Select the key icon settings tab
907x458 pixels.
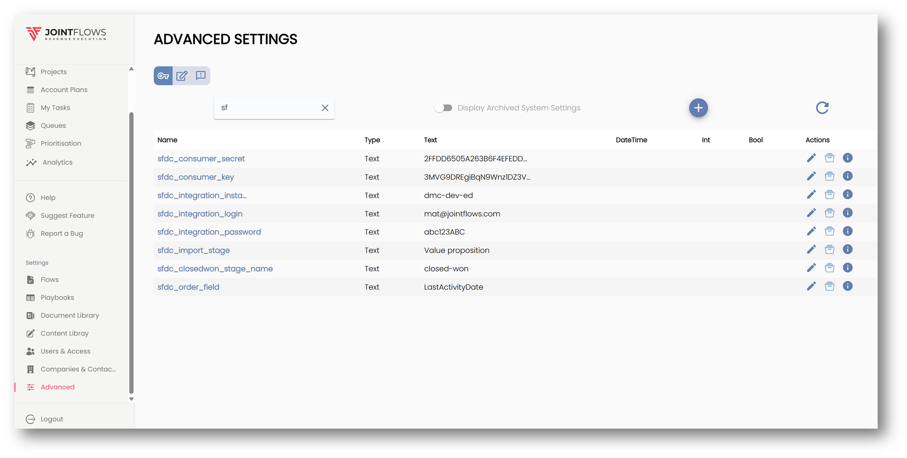coord(163,76)
